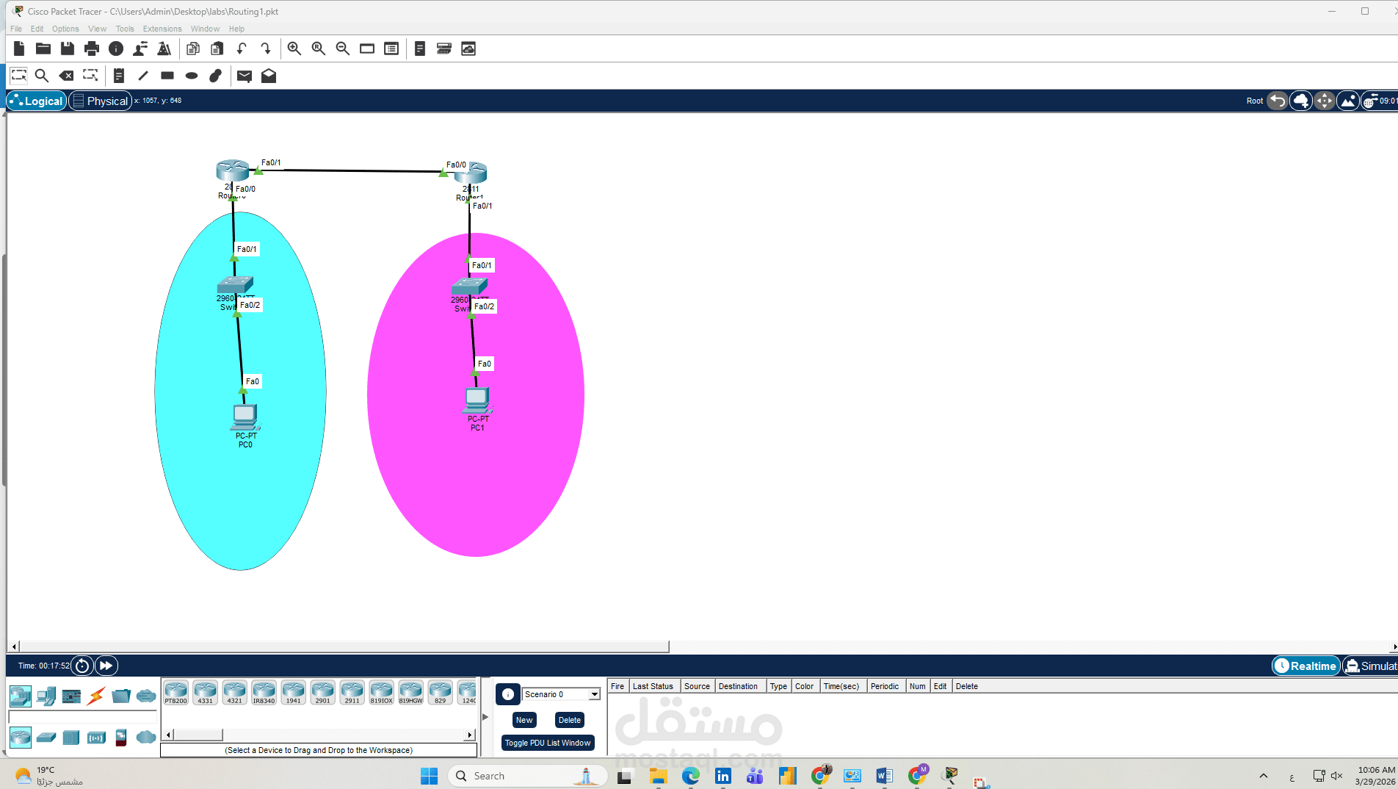Open the Activity Wizard

(164, 48)
